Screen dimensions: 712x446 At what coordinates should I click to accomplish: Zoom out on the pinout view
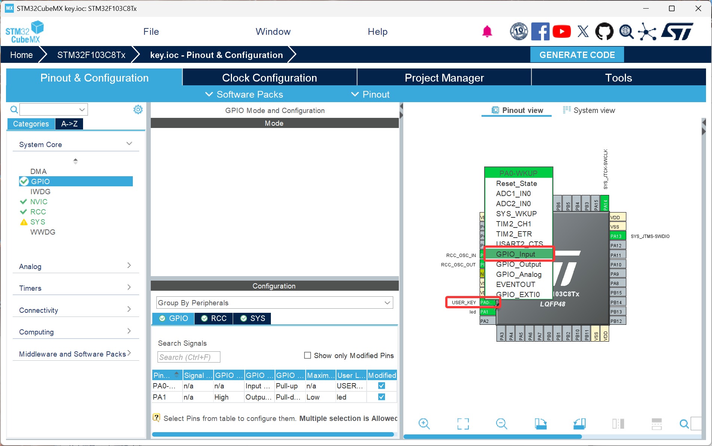tap(501, 424)
